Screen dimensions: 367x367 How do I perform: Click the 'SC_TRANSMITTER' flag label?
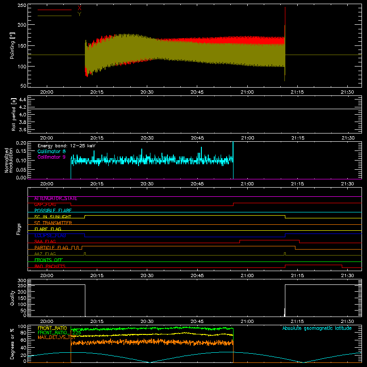tap(53, 223)
